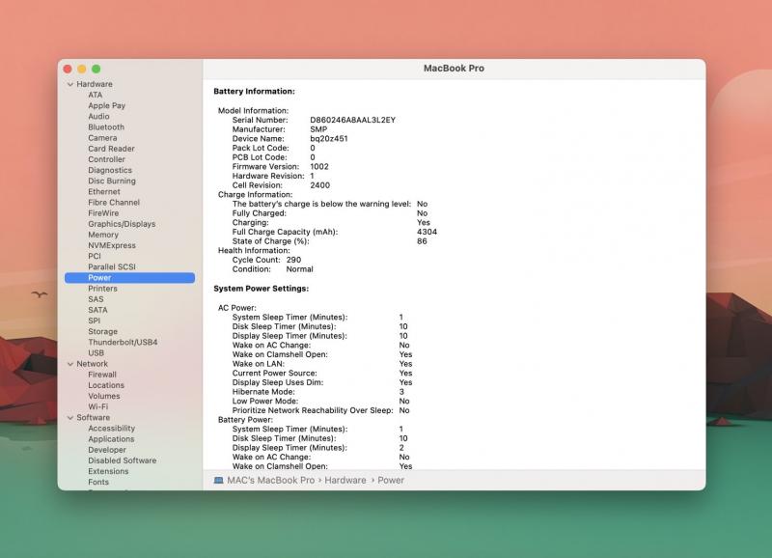Click the Manufacturer value SMP

[318, 129]
